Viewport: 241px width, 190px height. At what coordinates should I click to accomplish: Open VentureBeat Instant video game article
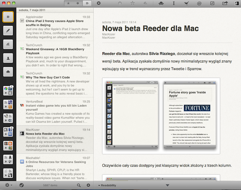[x=55, y=112]
